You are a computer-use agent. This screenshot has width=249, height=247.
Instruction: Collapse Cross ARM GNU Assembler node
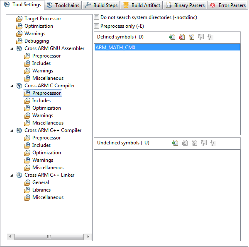12,49
